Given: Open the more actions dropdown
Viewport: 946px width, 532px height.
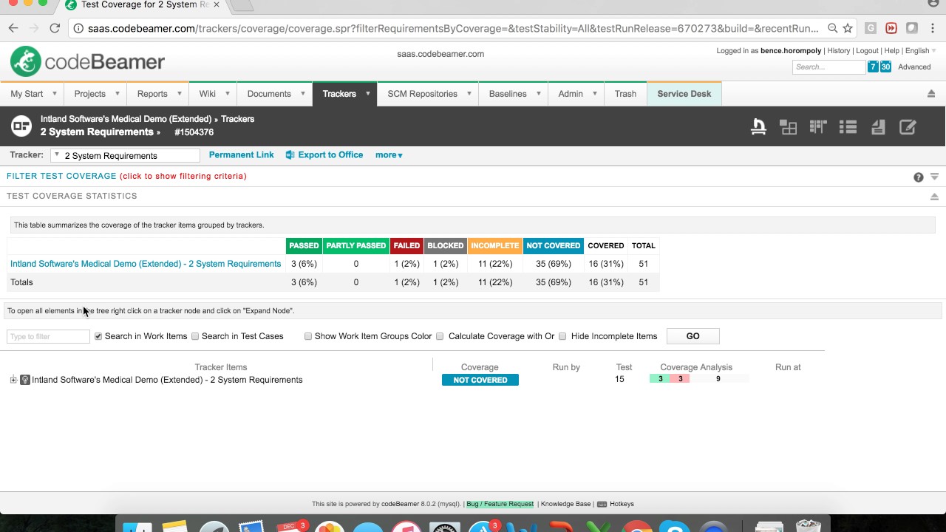Looking at the screenshot, I should point(389,155).
